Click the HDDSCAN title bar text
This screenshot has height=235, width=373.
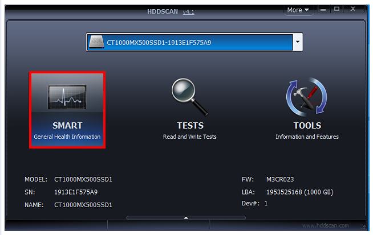(163, 11)
